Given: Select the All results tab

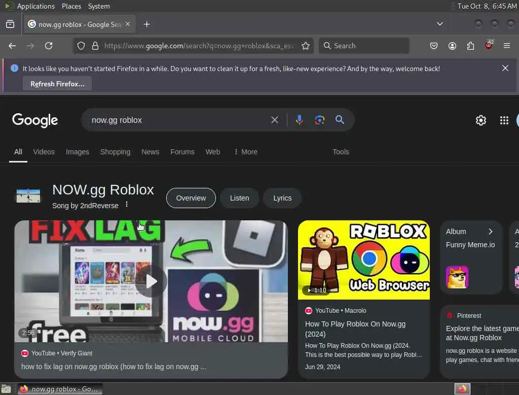Looking at the screenshot, I should (18, 152).
